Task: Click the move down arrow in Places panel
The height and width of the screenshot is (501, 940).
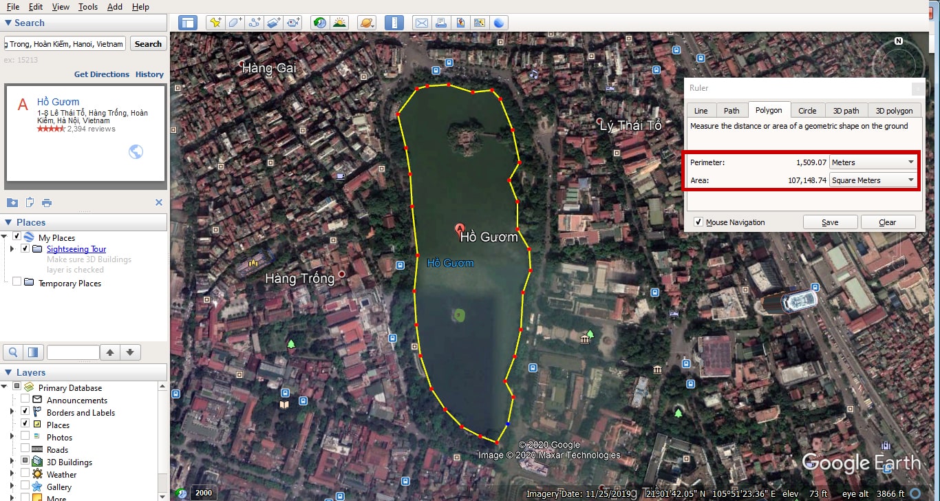Action: coord(129,352)
